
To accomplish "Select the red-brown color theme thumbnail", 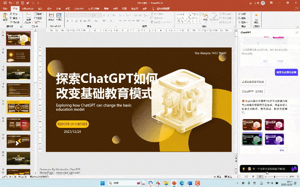I will pyautogui.click(x=252, y=125).
